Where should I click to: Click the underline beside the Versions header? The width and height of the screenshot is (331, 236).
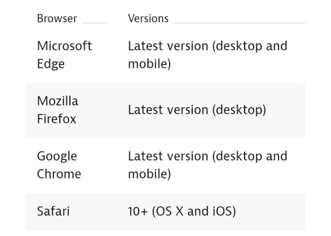pyautogui.click(x=239, y=23)
